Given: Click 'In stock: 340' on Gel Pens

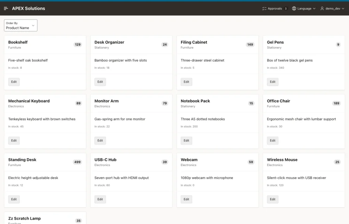Looking at the screenshot, I should (x=275, y=68).
